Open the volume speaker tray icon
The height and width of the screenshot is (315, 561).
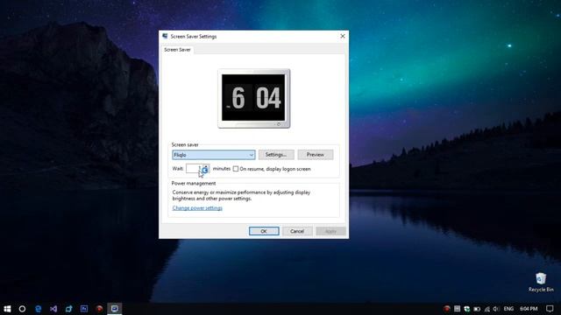496,309
